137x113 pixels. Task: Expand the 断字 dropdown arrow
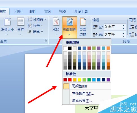42,32
